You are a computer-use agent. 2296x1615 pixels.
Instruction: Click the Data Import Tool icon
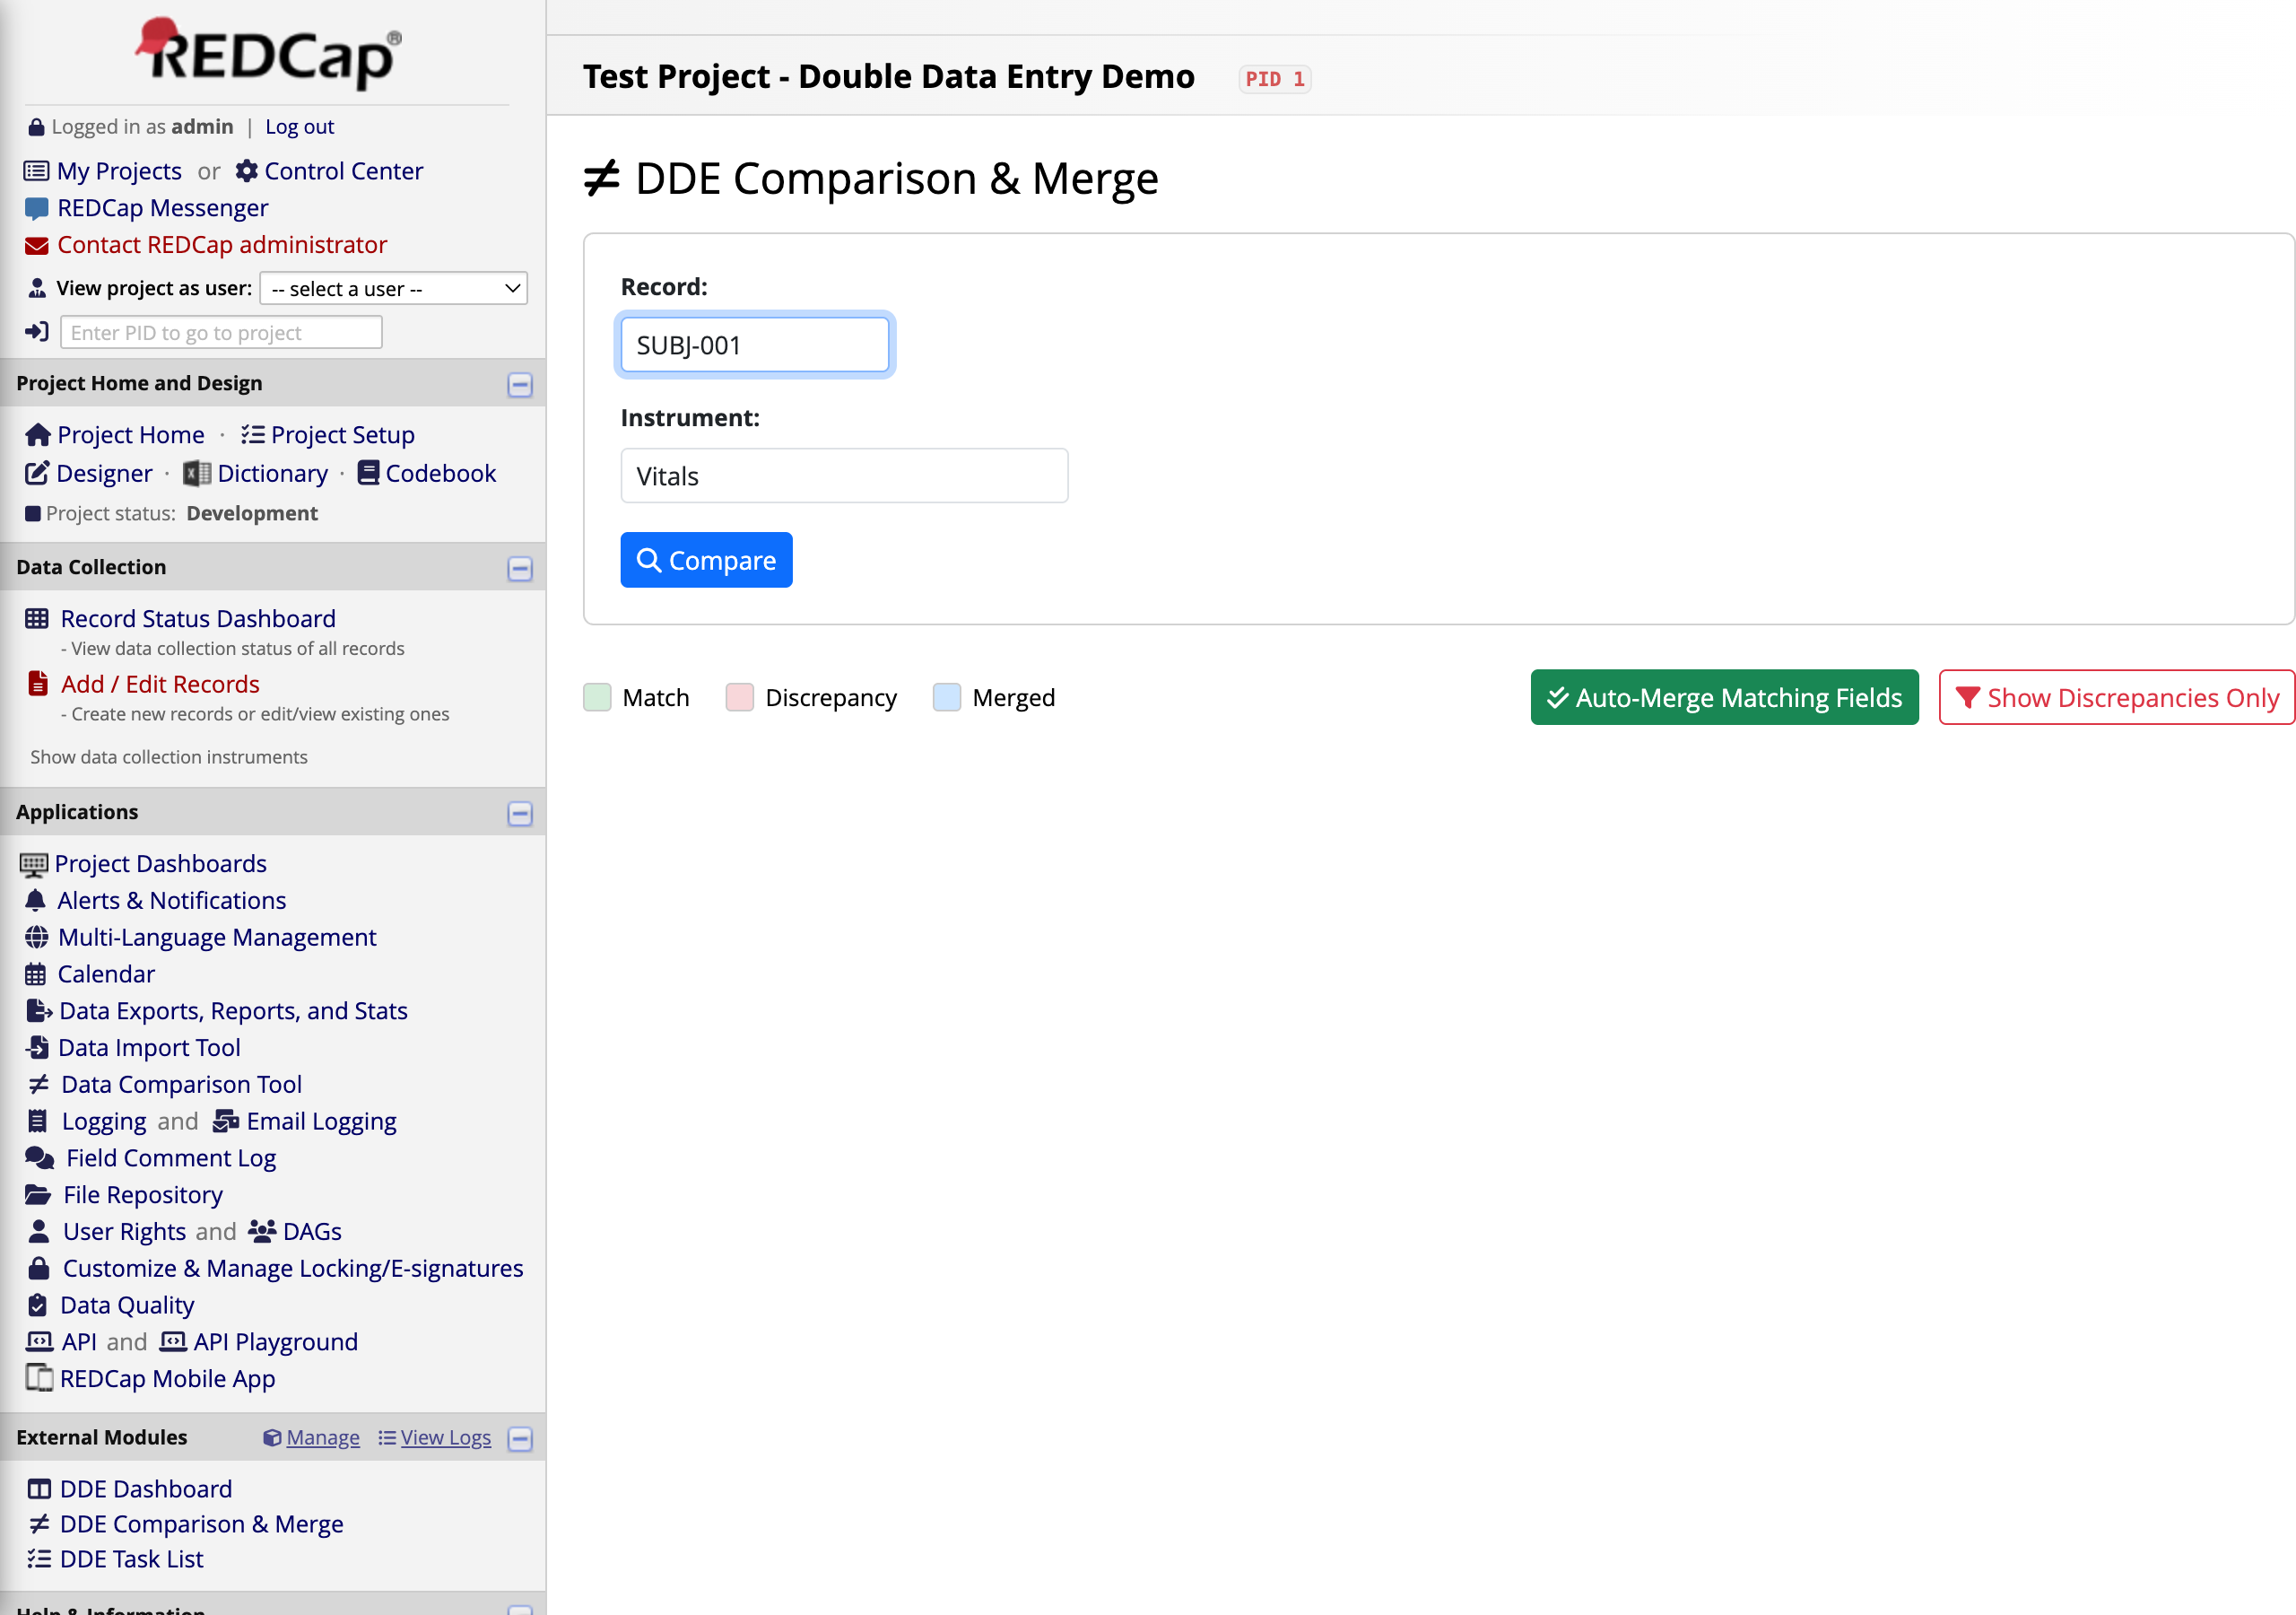pos(37,1048)
